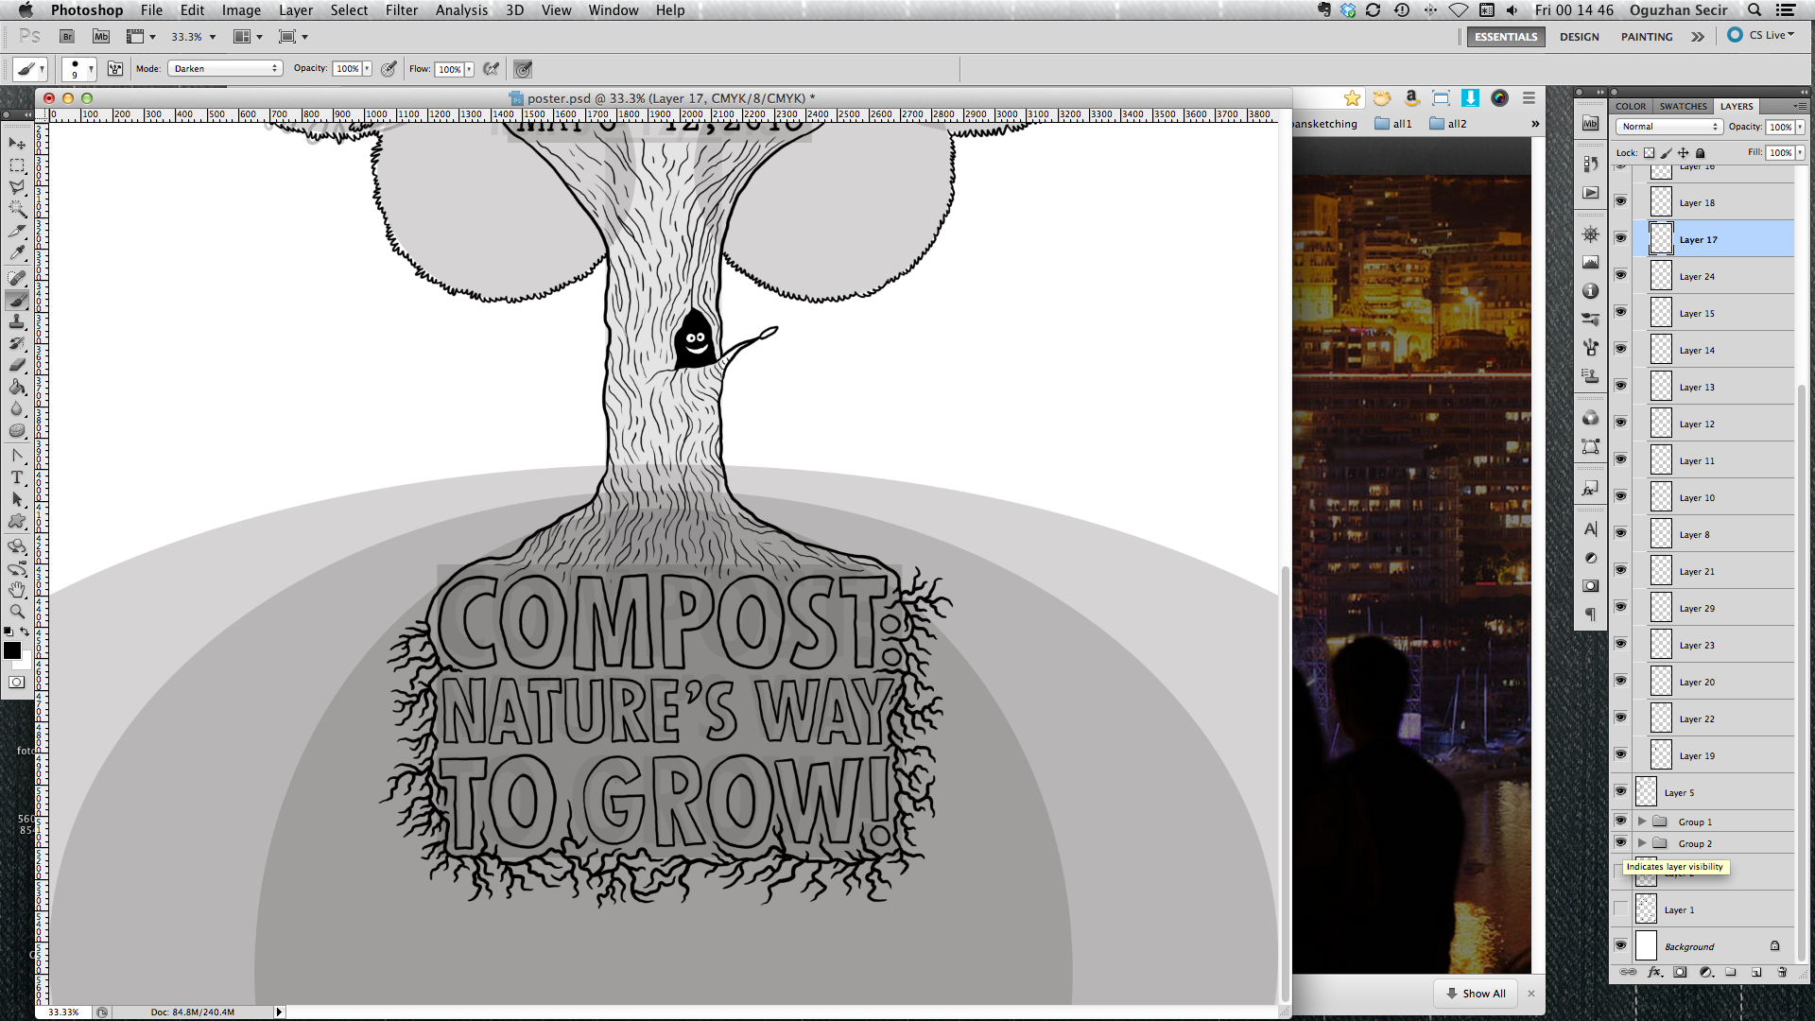
Task: Click Show All in the downloads bar
Action: (1476, 994)
